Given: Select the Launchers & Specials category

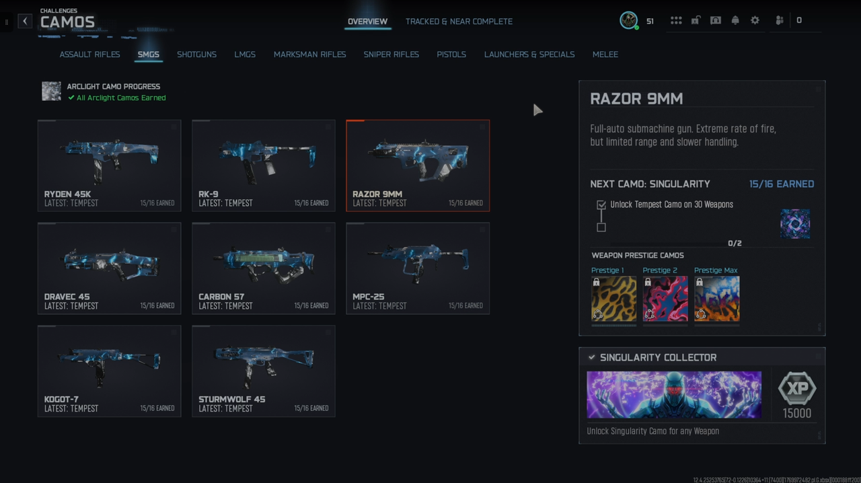Looking at the screenshot, I should [x=529, y=54].
